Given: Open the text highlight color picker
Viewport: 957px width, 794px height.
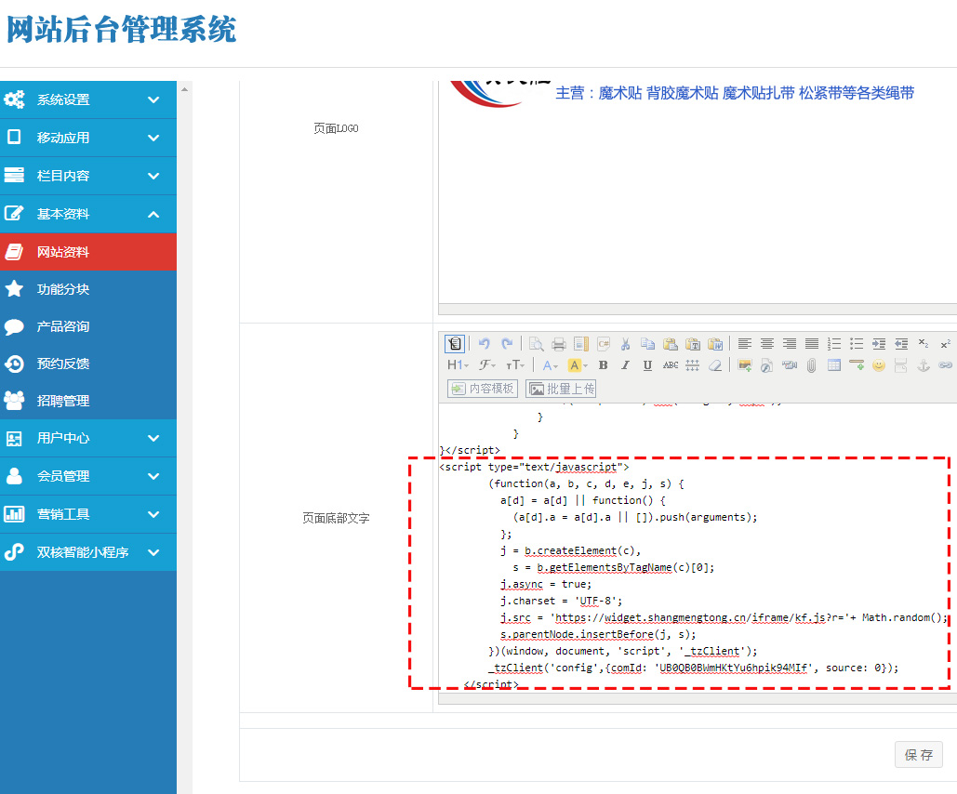Looking at the screenshot, I should coord(578,365).
